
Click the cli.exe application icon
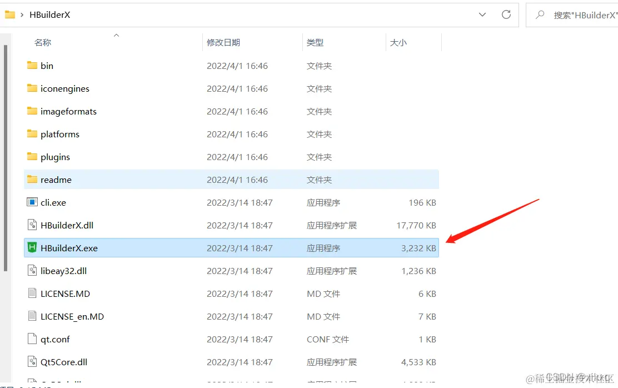32,202
